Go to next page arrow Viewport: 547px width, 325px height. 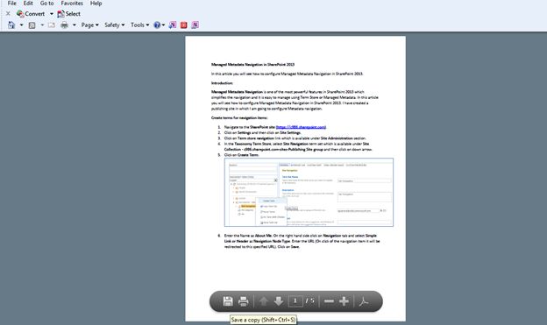click(279, 301)
